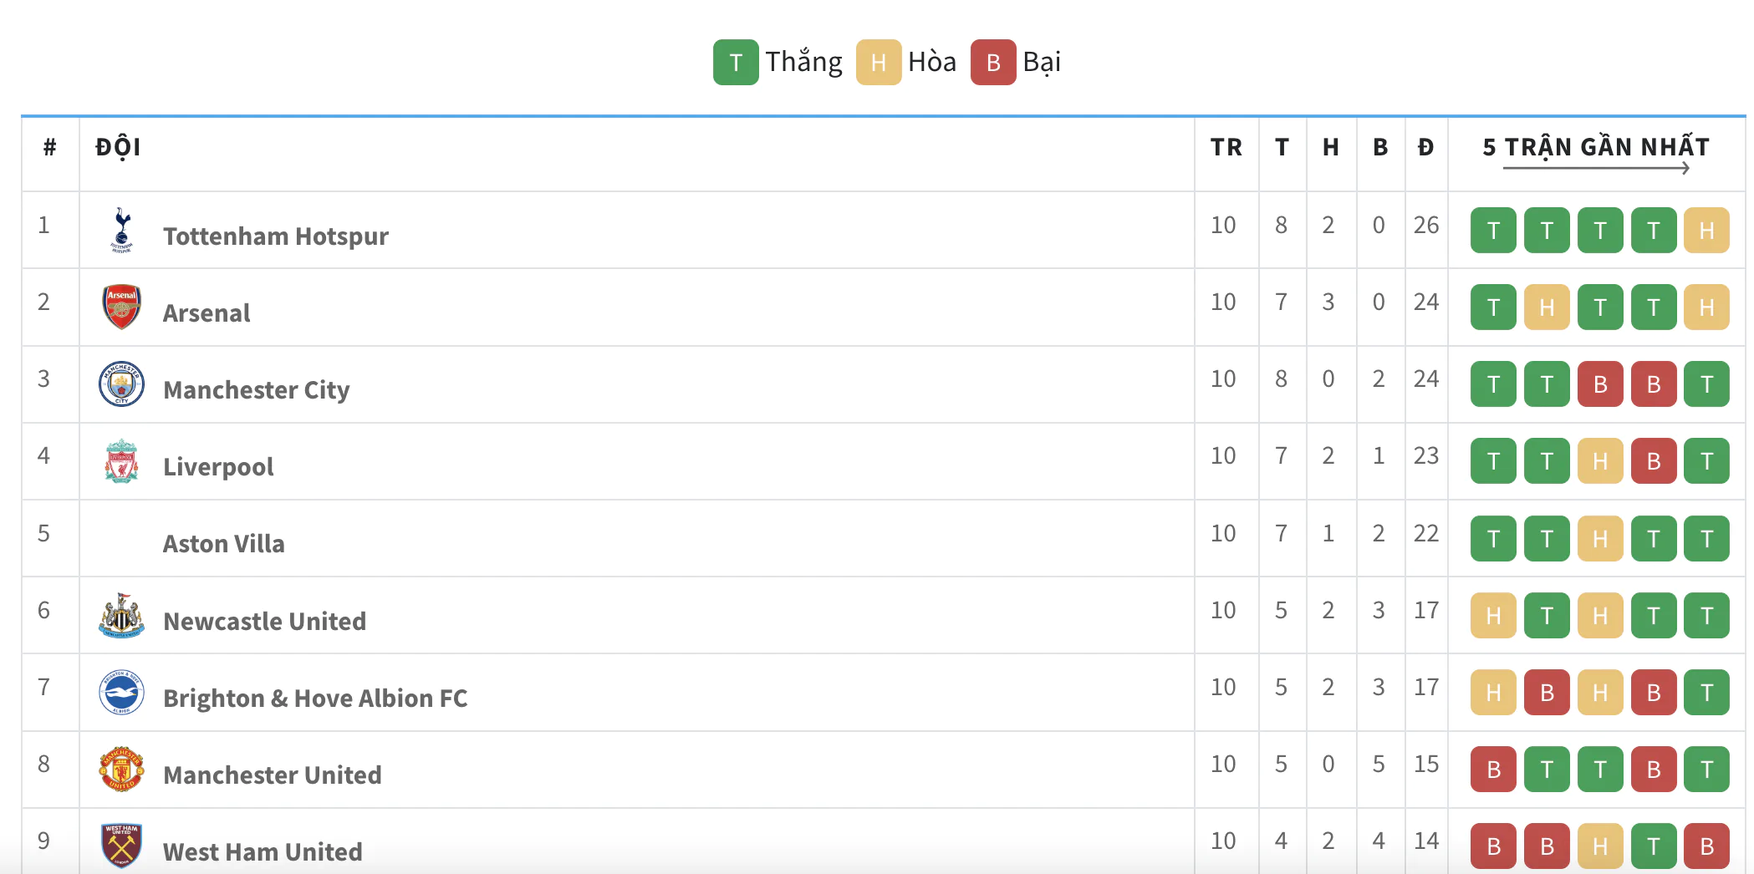Click the Manchester United club crest
Screen dimensions: 1754x874
click(x=121, y=770)
